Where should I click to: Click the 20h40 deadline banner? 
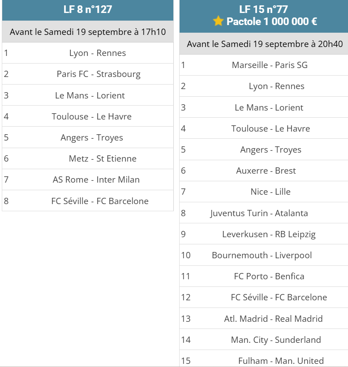click(264, 44)
